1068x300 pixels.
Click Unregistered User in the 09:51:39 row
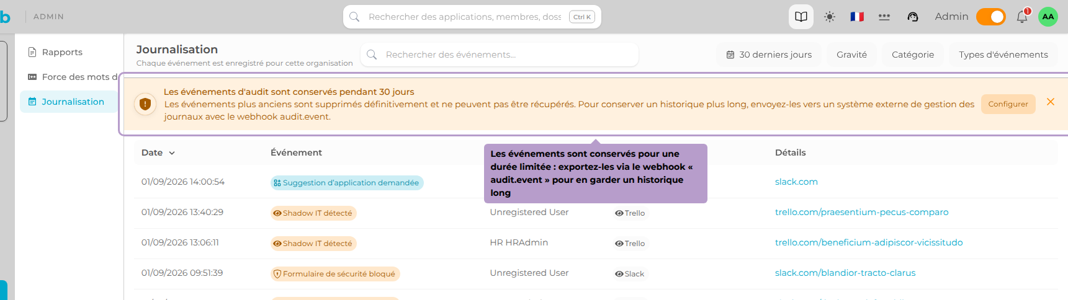click(x=529, y=273)
